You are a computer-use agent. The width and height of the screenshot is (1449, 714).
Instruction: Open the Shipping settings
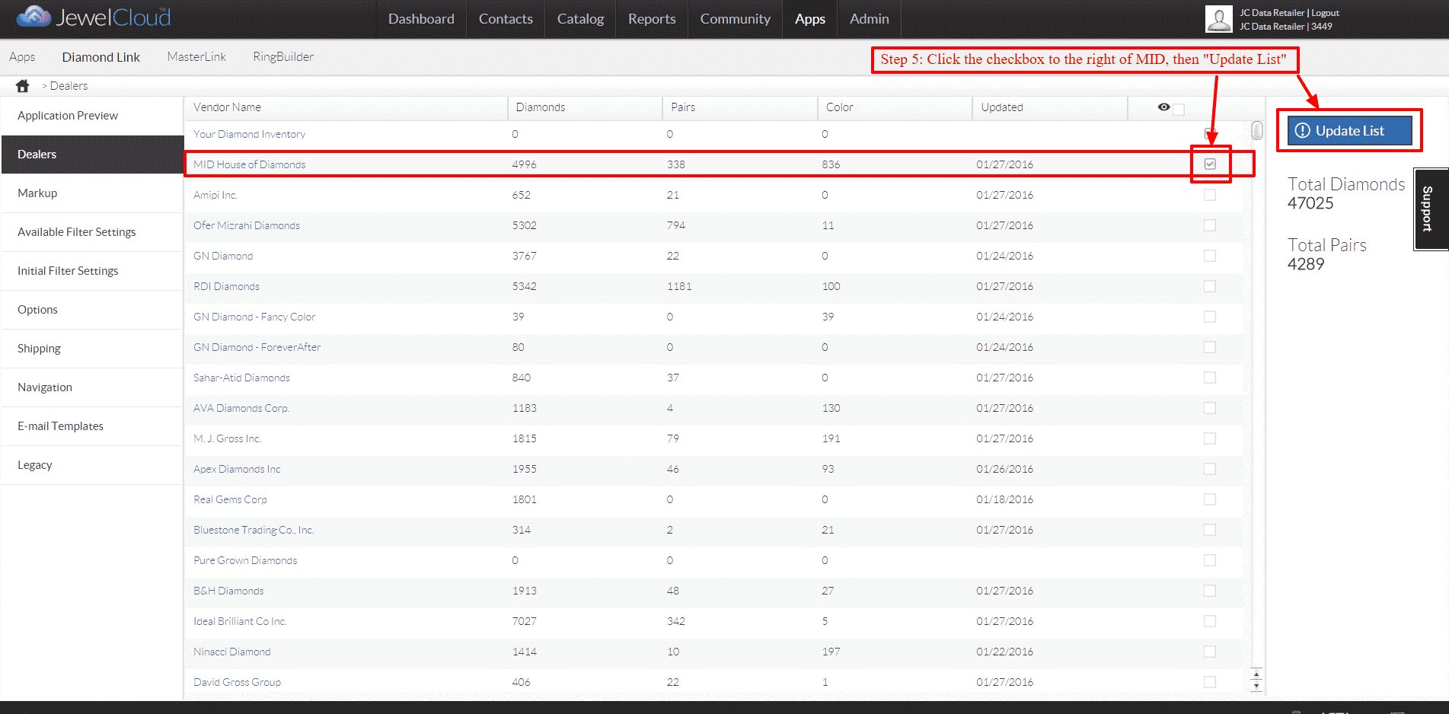[92, 349]
